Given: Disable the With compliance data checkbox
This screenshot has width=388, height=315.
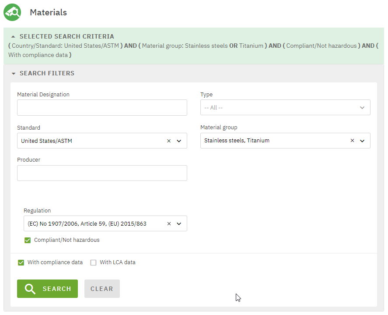Looking at the screenshot, I should coord(21,262).
